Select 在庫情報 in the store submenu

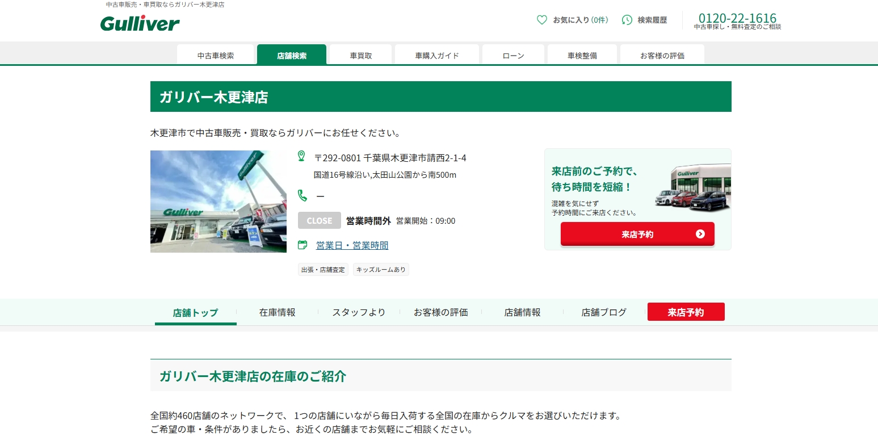point(277,312)
